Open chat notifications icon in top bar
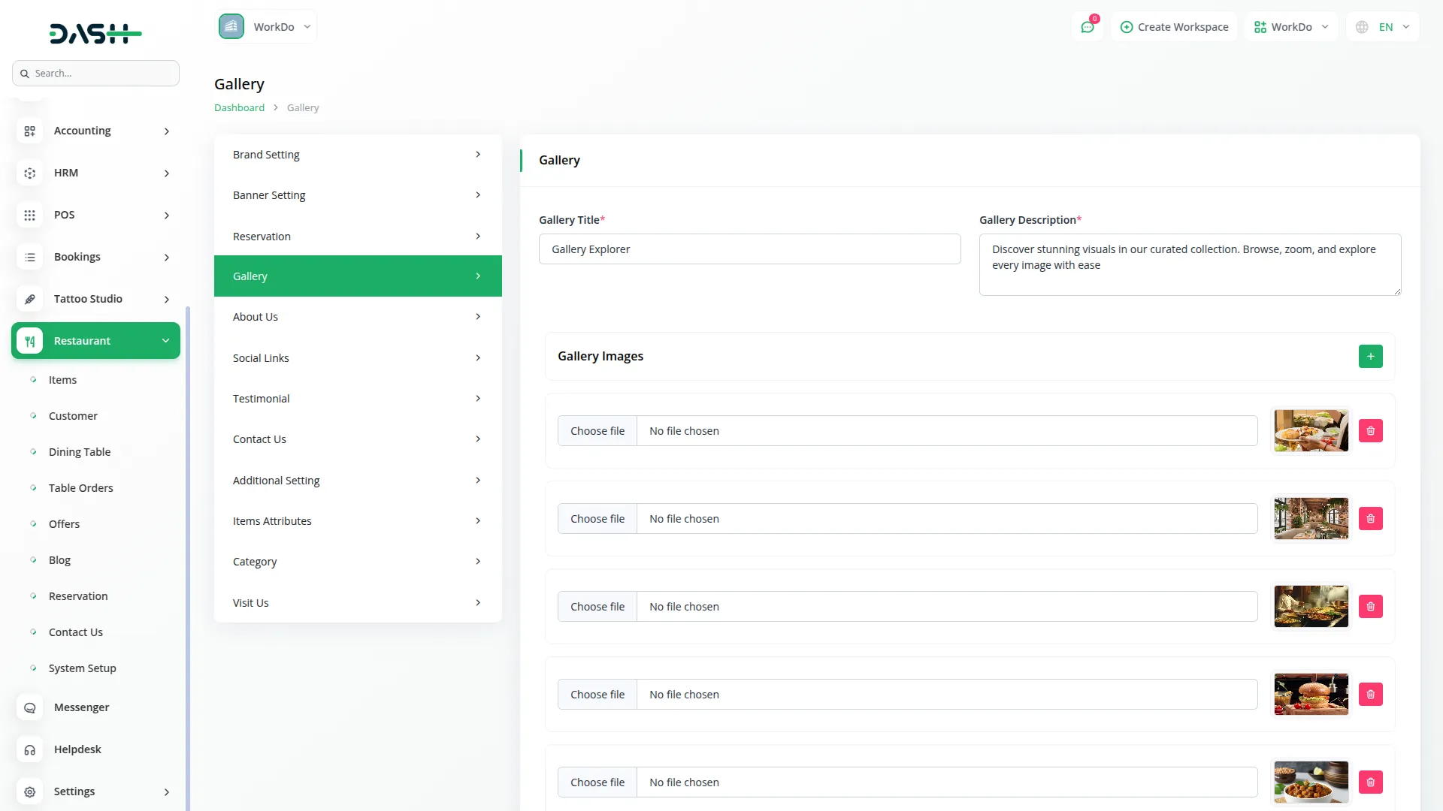The width and height of the screenshot is (1443, 811). pyautogui.click(x=1088, y=26)
